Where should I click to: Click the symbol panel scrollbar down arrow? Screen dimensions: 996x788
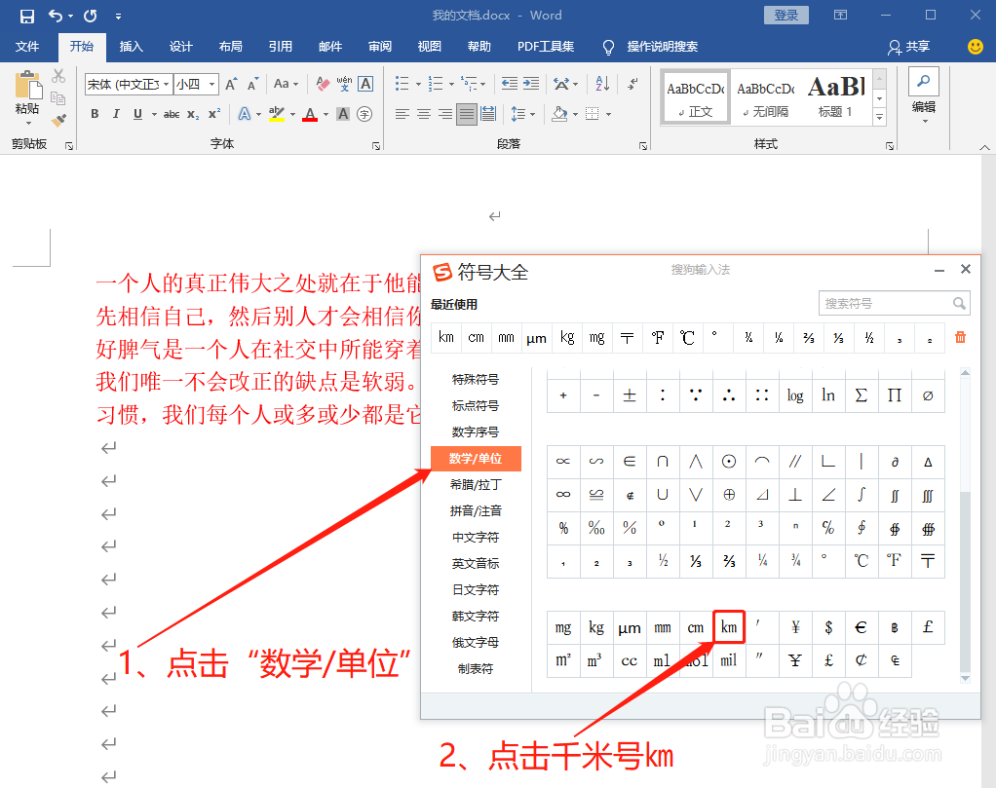coord(966,678)
